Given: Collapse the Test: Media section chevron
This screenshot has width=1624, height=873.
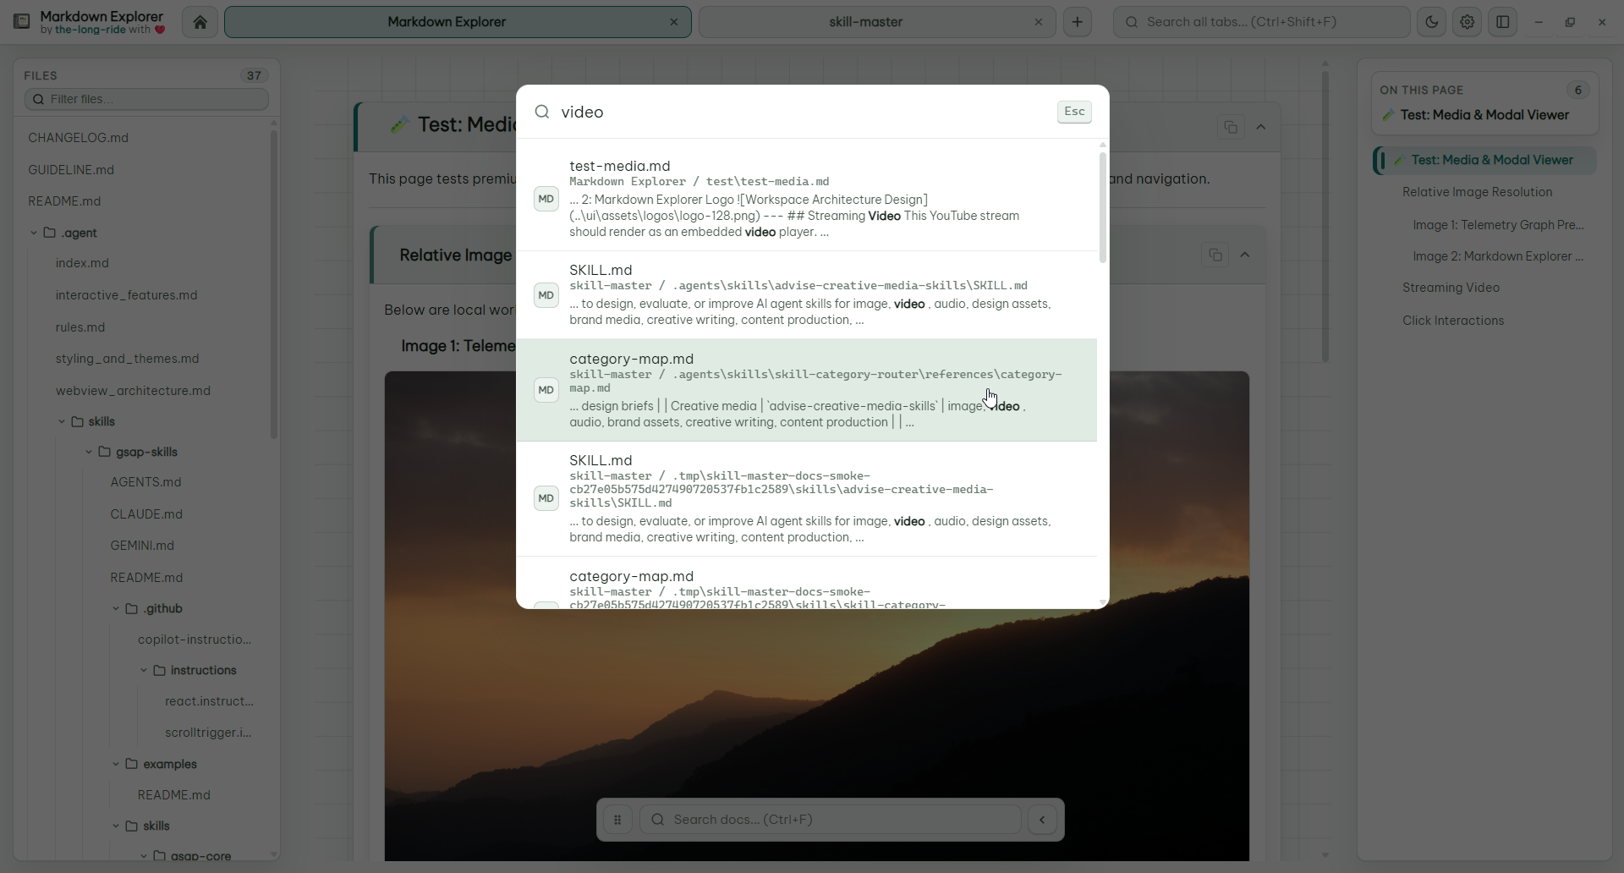Looking at the screenshot, I should click(1261, 127).
